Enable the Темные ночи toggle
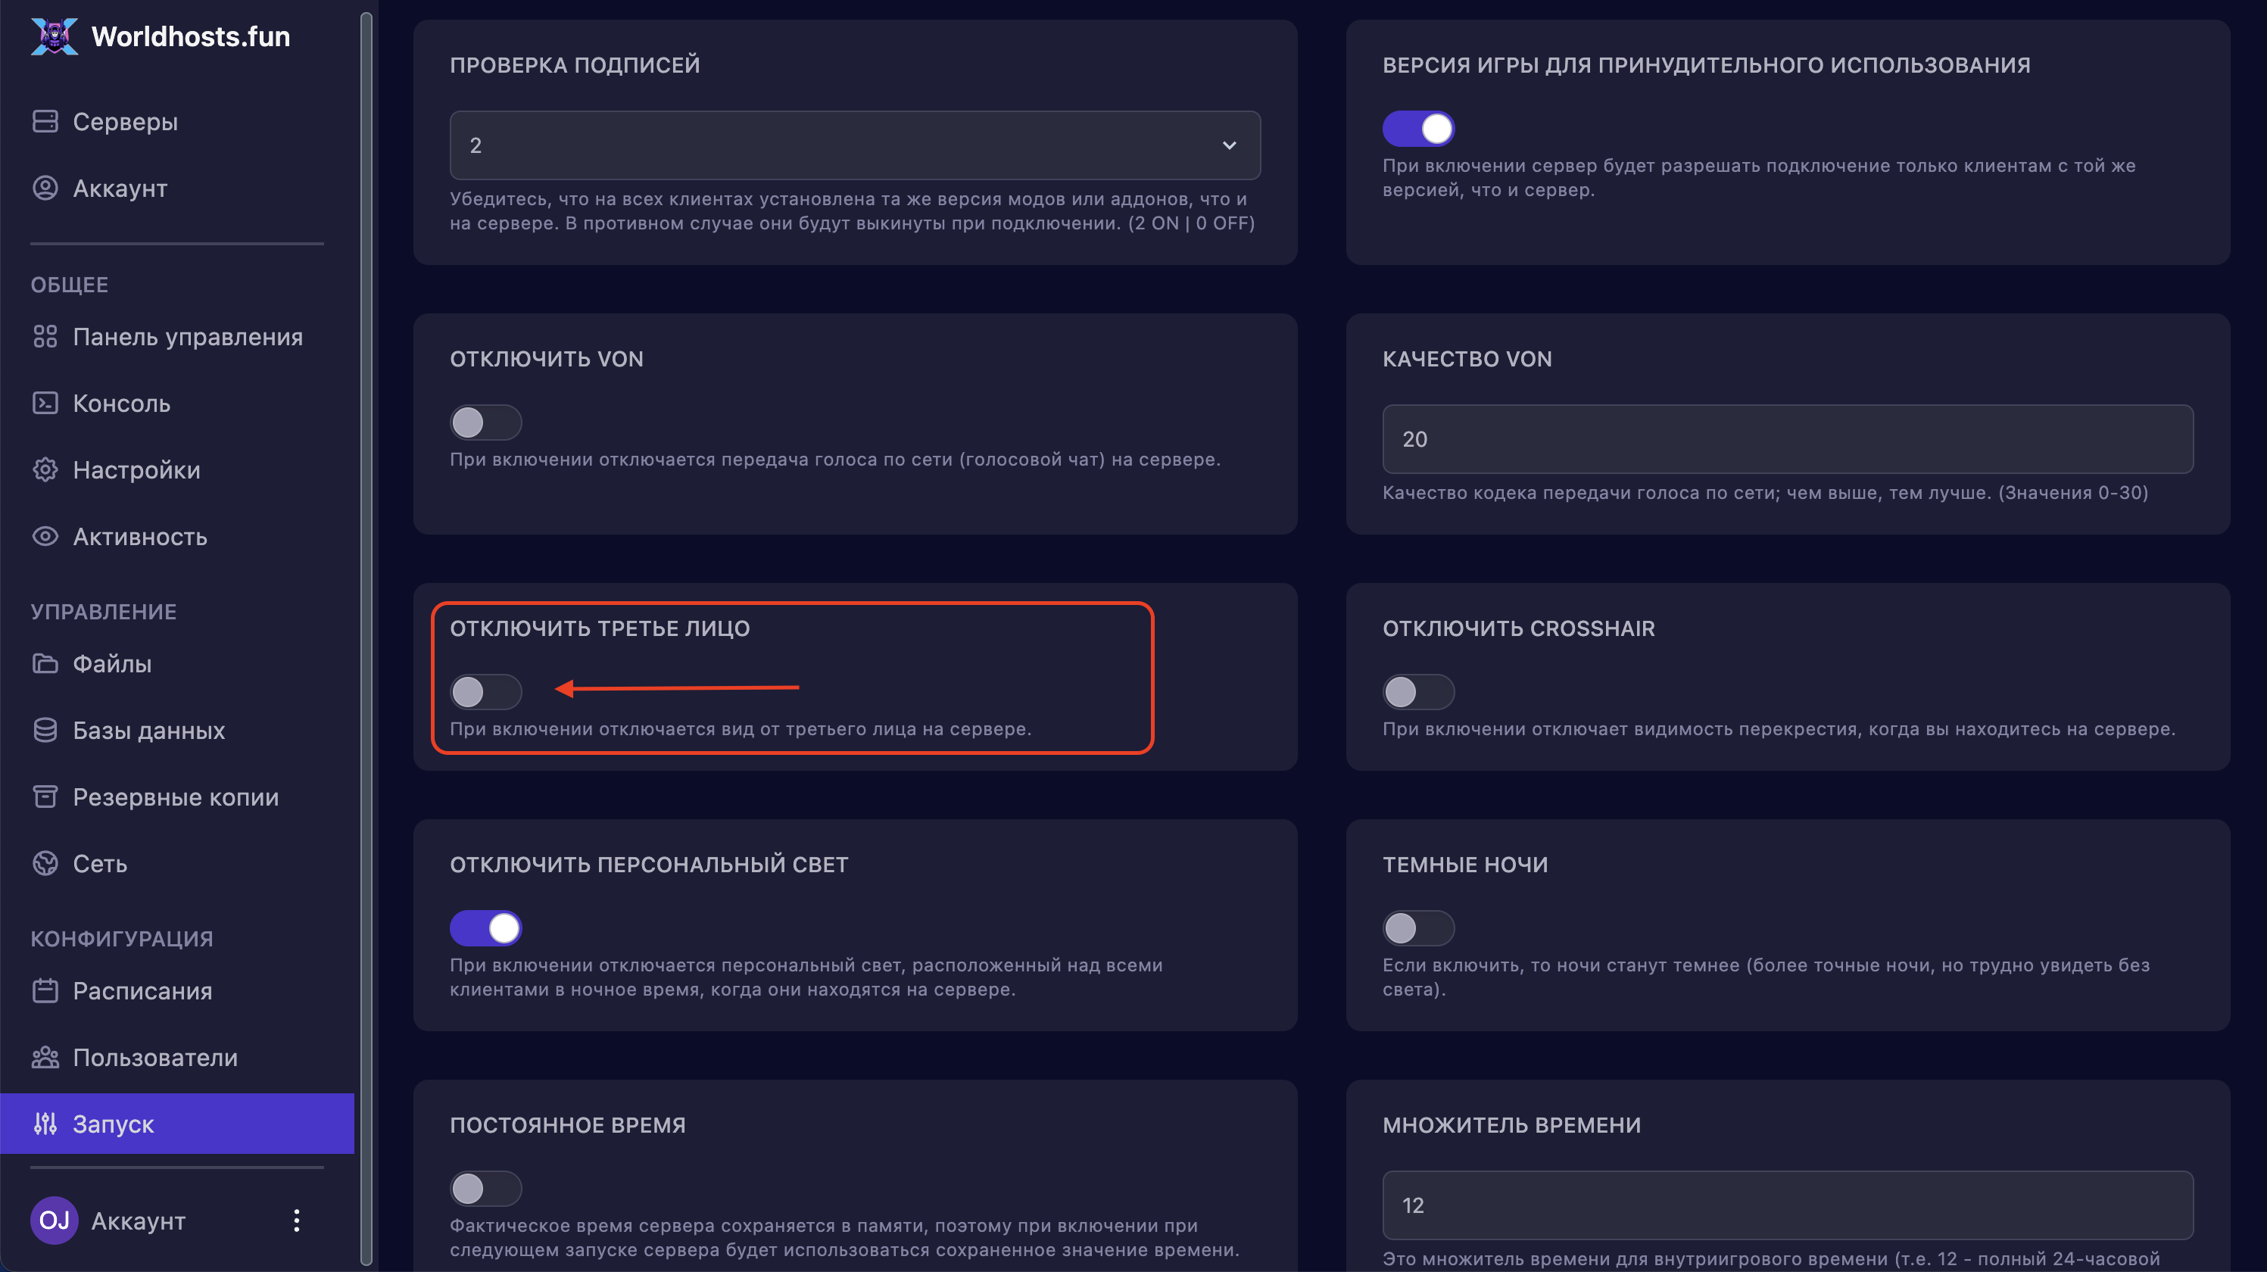Screen dimensions: 2267x1272 click(1417, 927)
